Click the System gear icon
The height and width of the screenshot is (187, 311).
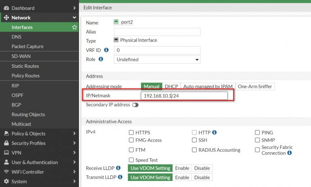pyautogui.click(x=6, y=181)
